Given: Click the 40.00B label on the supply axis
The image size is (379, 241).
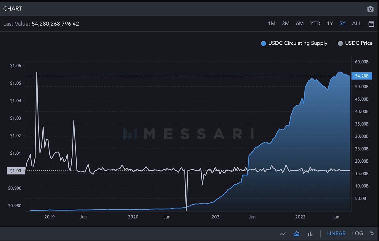Looking at the screenshot, I should point(362,111).
